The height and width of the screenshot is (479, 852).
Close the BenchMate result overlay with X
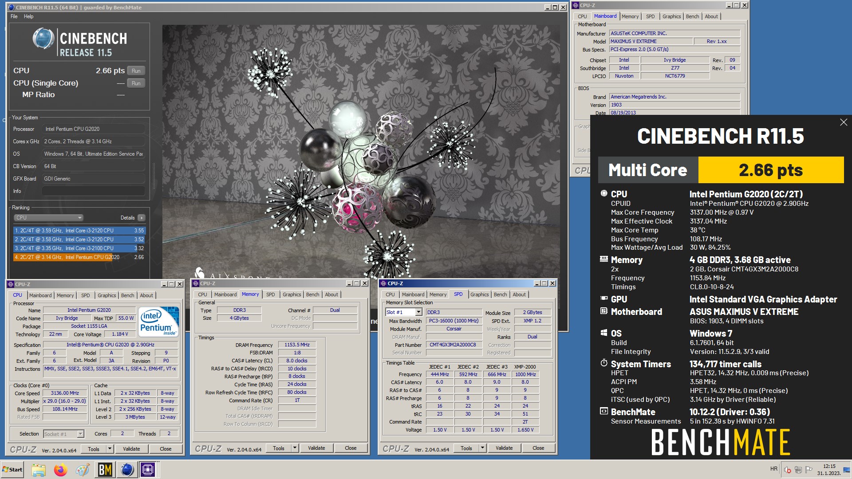point(843,122)
